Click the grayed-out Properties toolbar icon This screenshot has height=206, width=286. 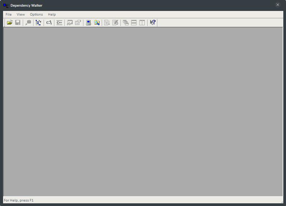[78, 22]
